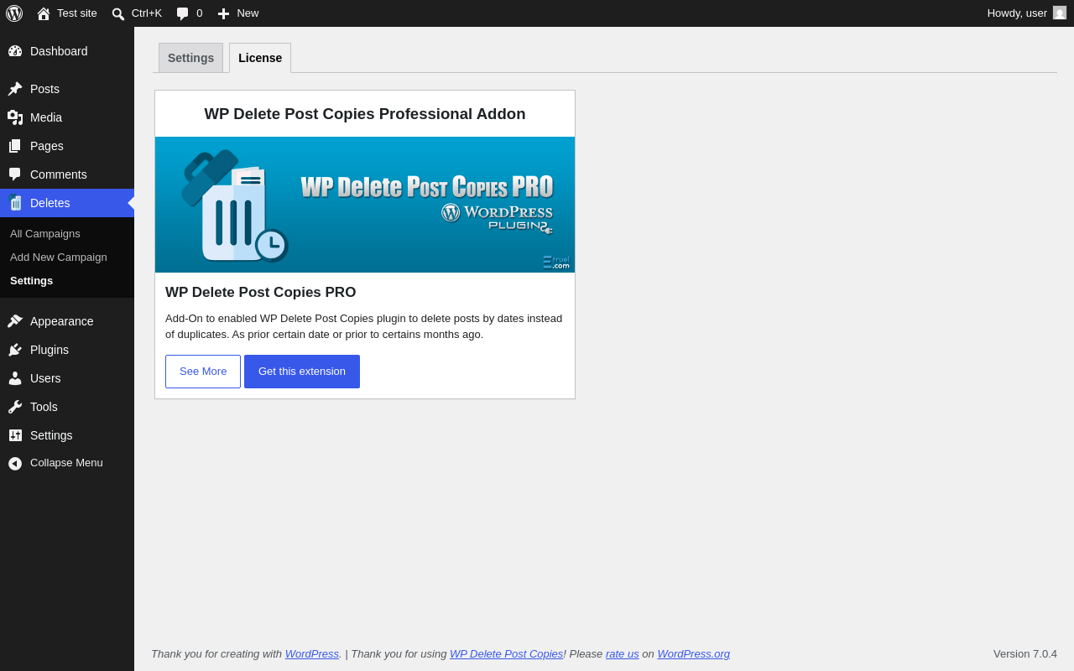Viewport: 1074px width, 671px height.
Task: Open the Plugins menu label
Action: click(x=50, y=350)
